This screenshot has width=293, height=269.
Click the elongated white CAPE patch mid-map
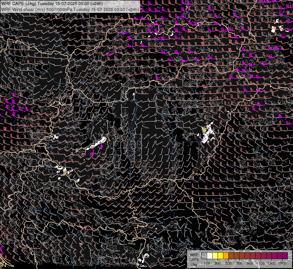pyautogui.click(x=92, y=145)
